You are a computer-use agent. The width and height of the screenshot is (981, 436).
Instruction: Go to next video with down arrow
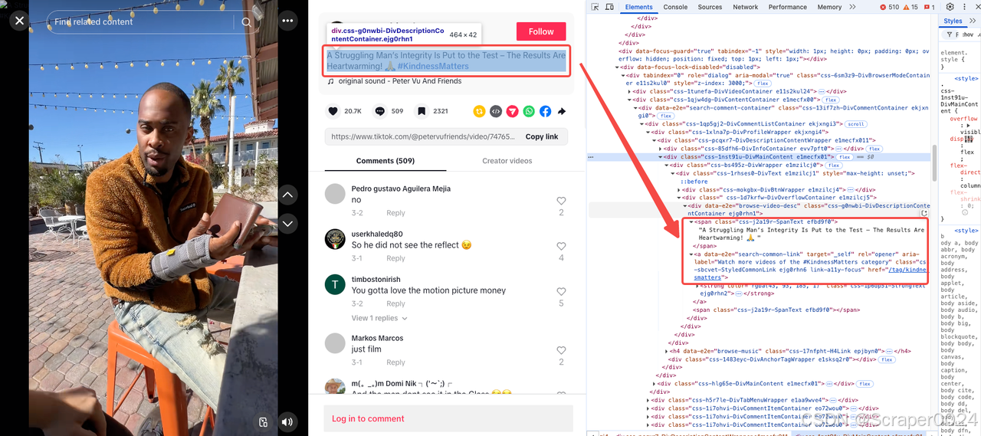point(287,224)
